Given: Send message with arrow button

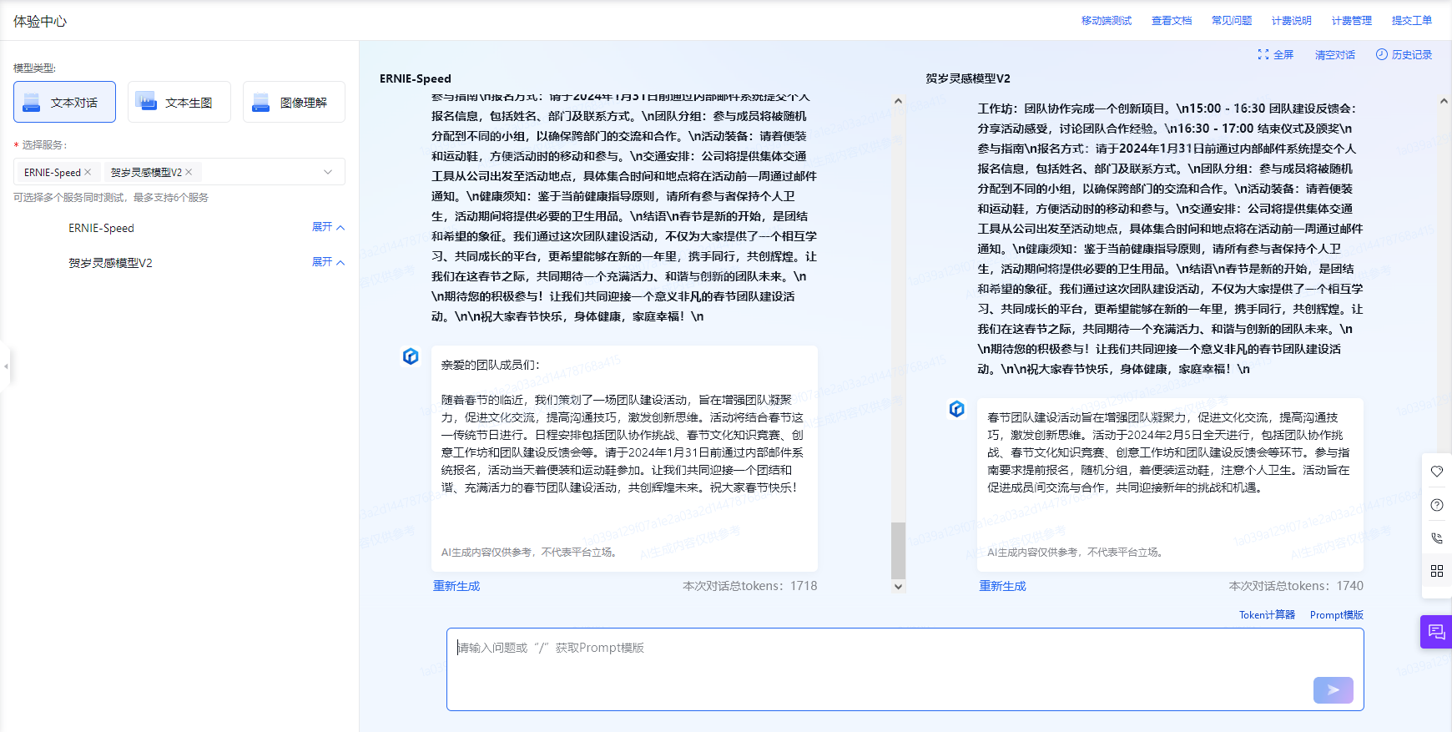Looking at the screenshot, I should click(1334, 690).
